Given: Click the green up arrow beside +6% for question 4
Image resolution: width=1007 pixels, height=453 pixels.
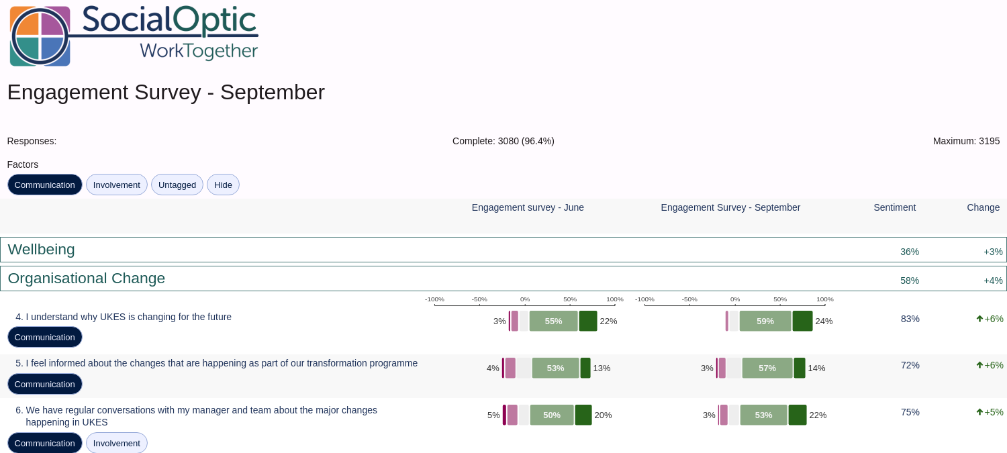Looking at the screenshot, I should click(x=979, y=319).
